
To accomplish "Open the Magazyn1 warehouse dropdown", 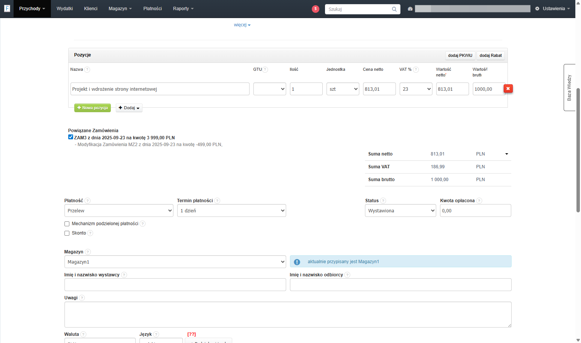I will coord(175,262).
